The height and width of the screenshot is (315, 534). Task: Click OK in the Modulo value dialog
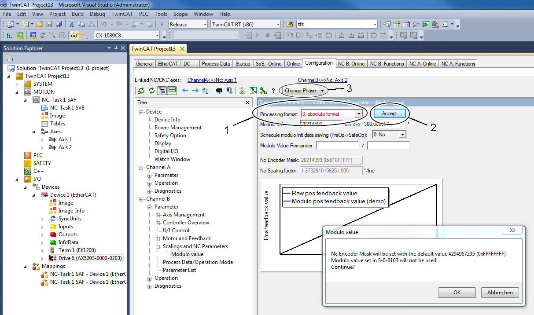457,293
